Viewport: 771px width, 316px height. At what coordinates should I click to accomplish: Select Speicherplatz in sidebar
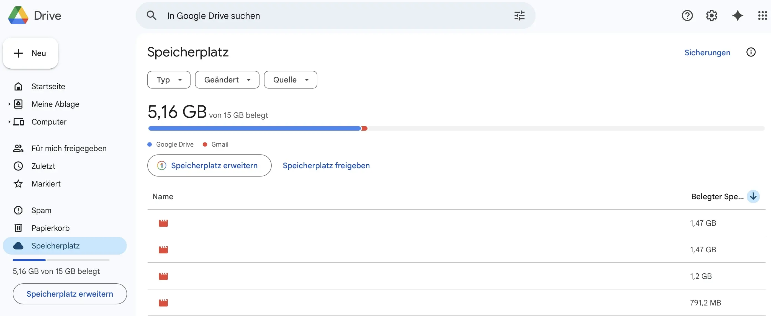(65, 246)
